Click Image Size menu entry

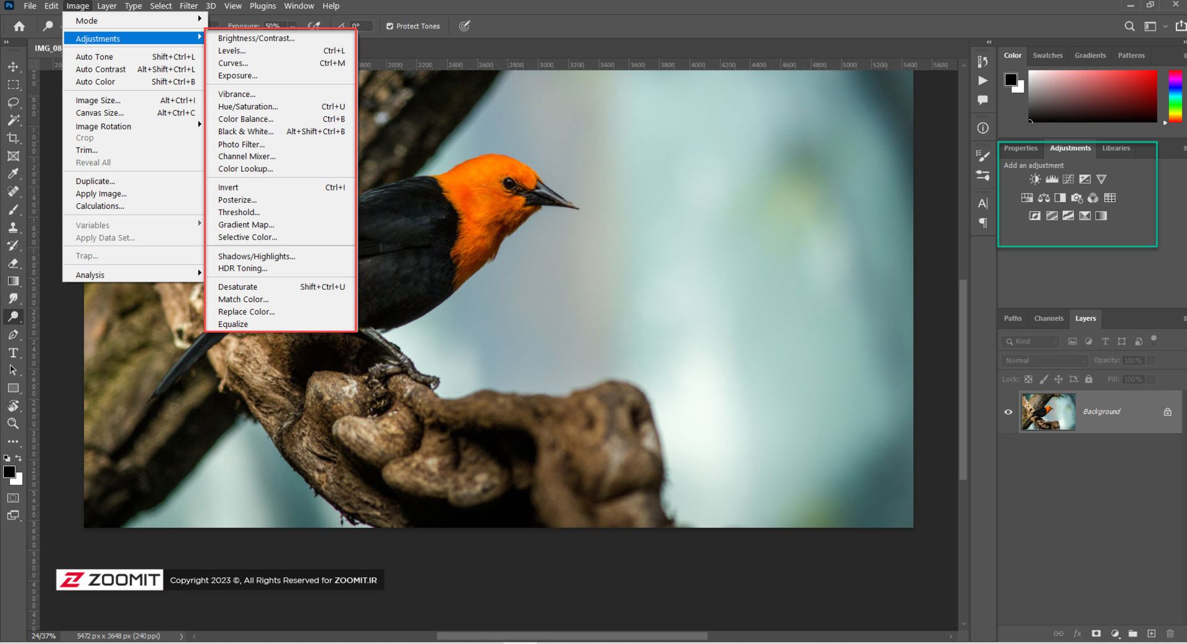[98, 100]
